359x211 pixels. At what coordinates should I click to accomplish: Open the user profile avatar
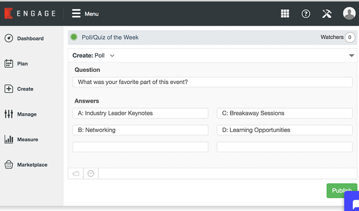[349, 13]
